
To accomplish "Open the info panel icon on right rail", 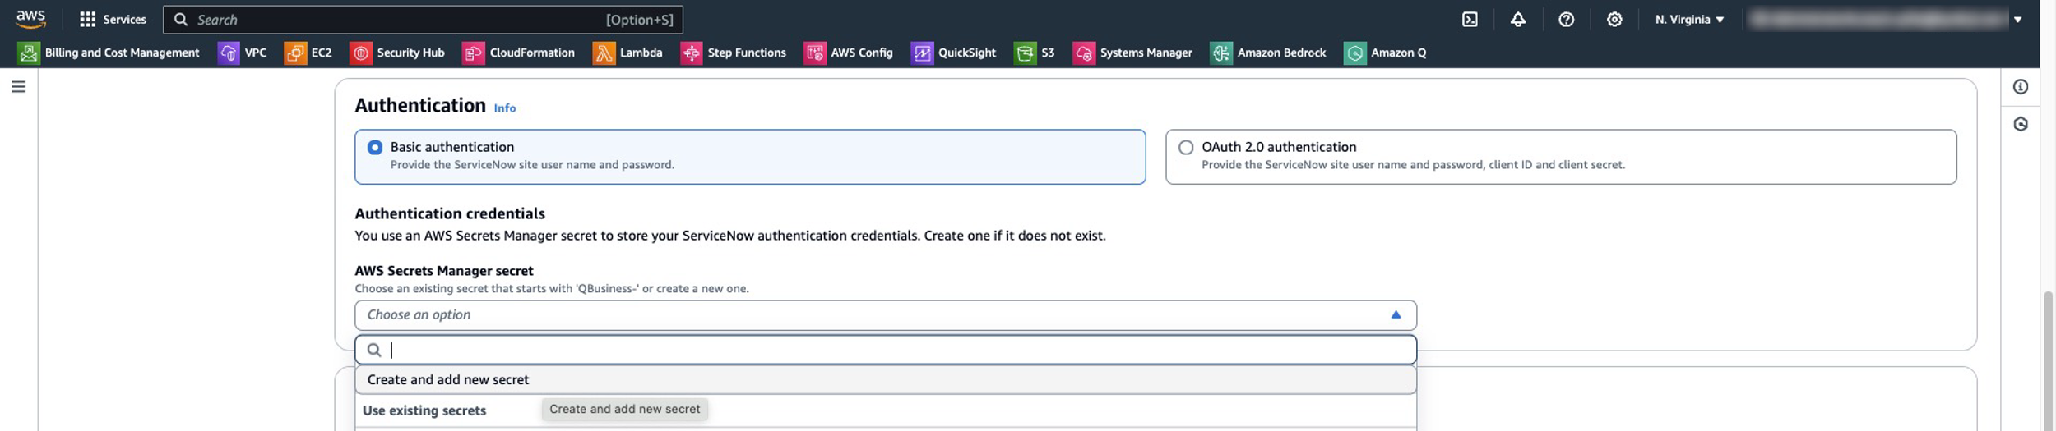I will pyautogui.click(x=2021, y=87).
